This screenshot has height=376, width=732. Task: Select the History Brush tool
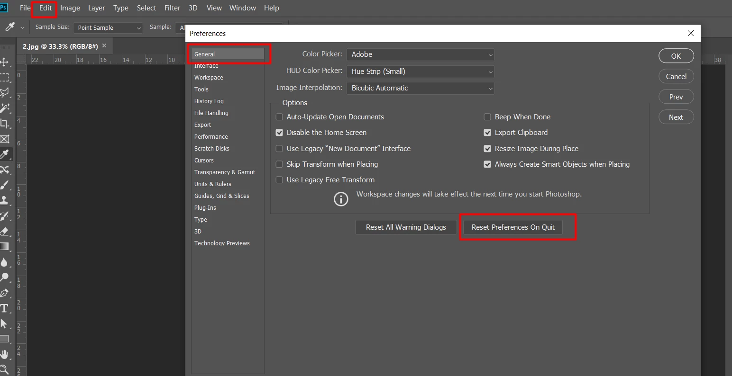click(5, 216)
